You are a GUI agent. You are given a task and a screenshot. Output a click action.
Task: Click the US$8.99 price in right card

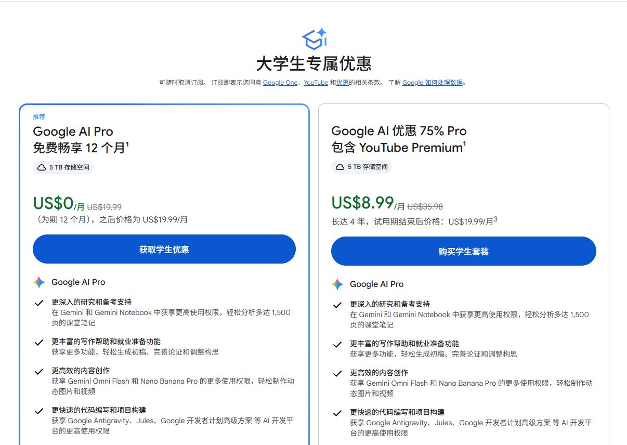click(x=362, y=203)
